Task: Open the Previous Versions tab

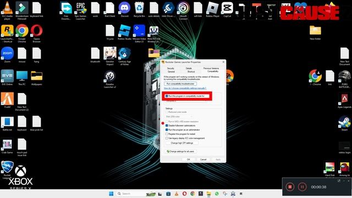Action: click(x=211, y=68)
